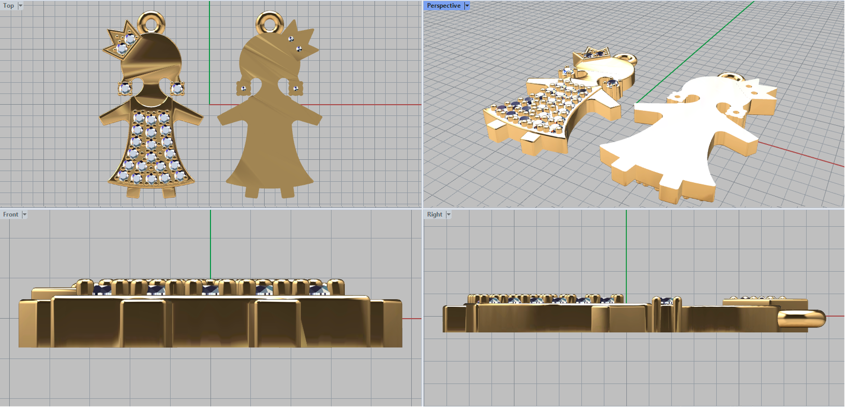Image resolution: width=846 pixels, height=408 pixels.
Task: Open the Top viewport dropdown arrow
Action: [x=21, y=6]
